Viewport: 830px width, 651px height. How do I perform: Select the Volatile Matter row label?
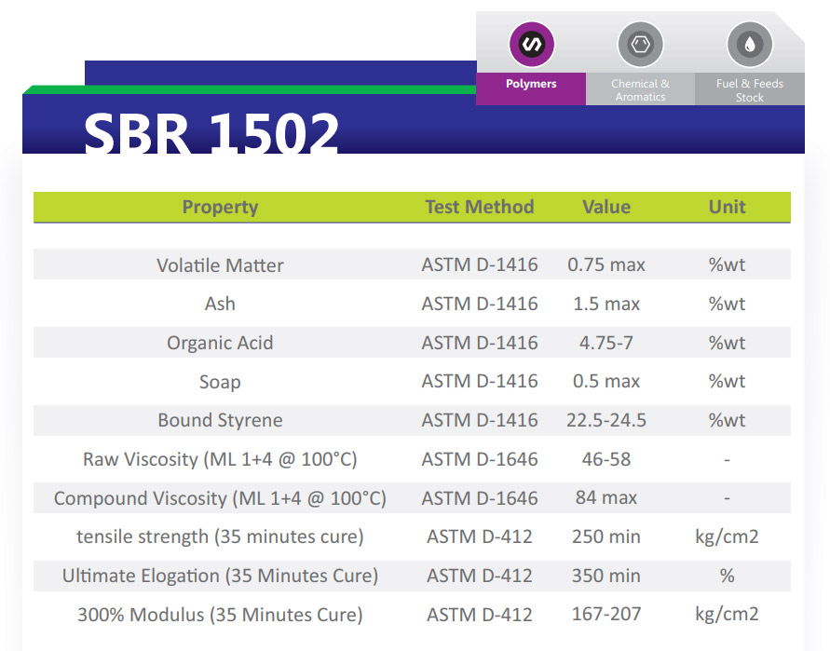pyautogui.click(x=220, y=265)
